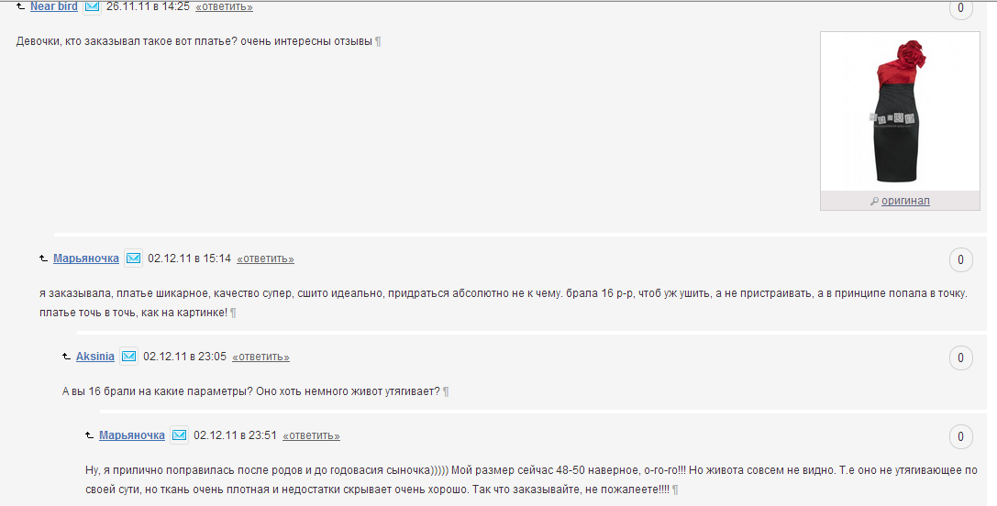Click arrow icon before Марьяночка's 15:14 comment

point(44,258)
